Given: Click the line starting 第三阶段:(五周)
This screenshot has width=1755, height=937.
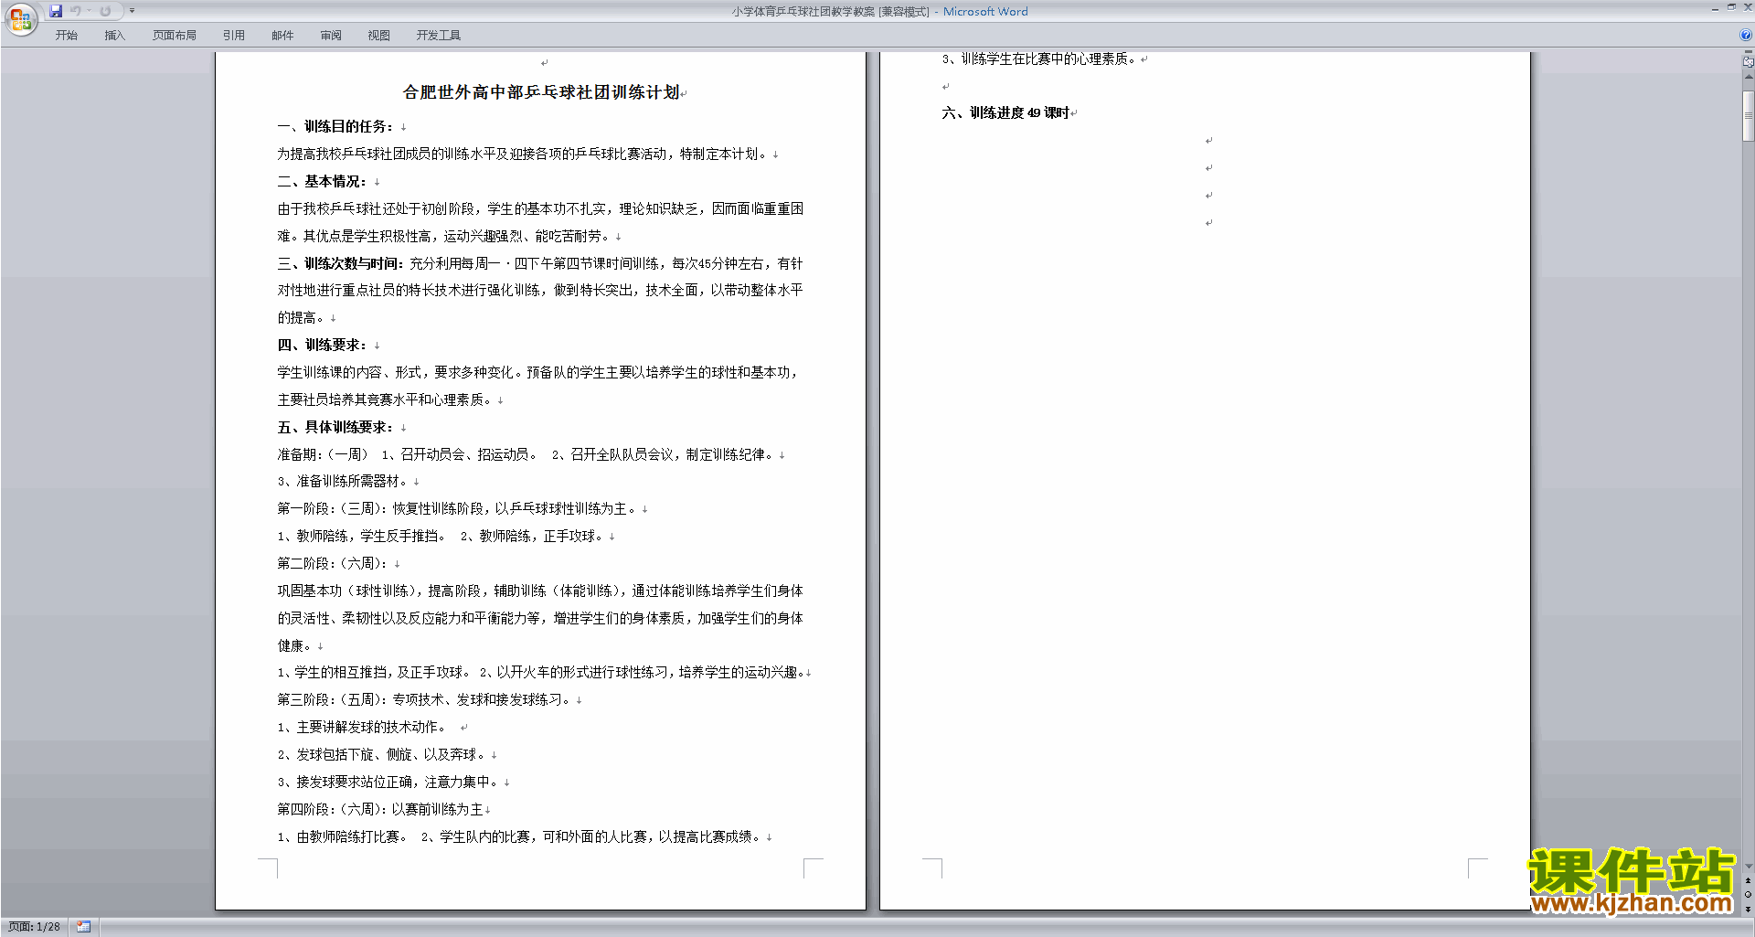Looking at the screenshot, I should coord(425,699).
